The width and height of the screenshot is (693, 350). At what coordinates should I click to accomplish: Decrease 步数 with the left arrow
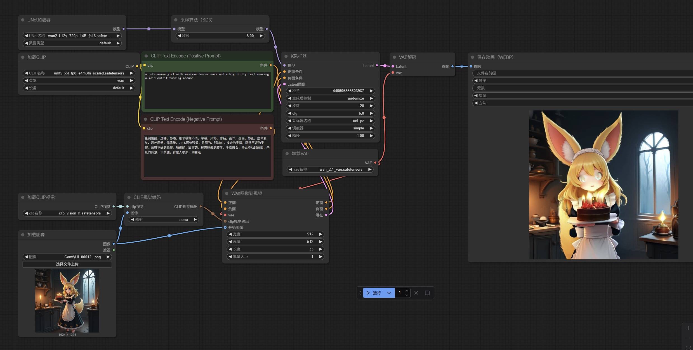point(289,106)
